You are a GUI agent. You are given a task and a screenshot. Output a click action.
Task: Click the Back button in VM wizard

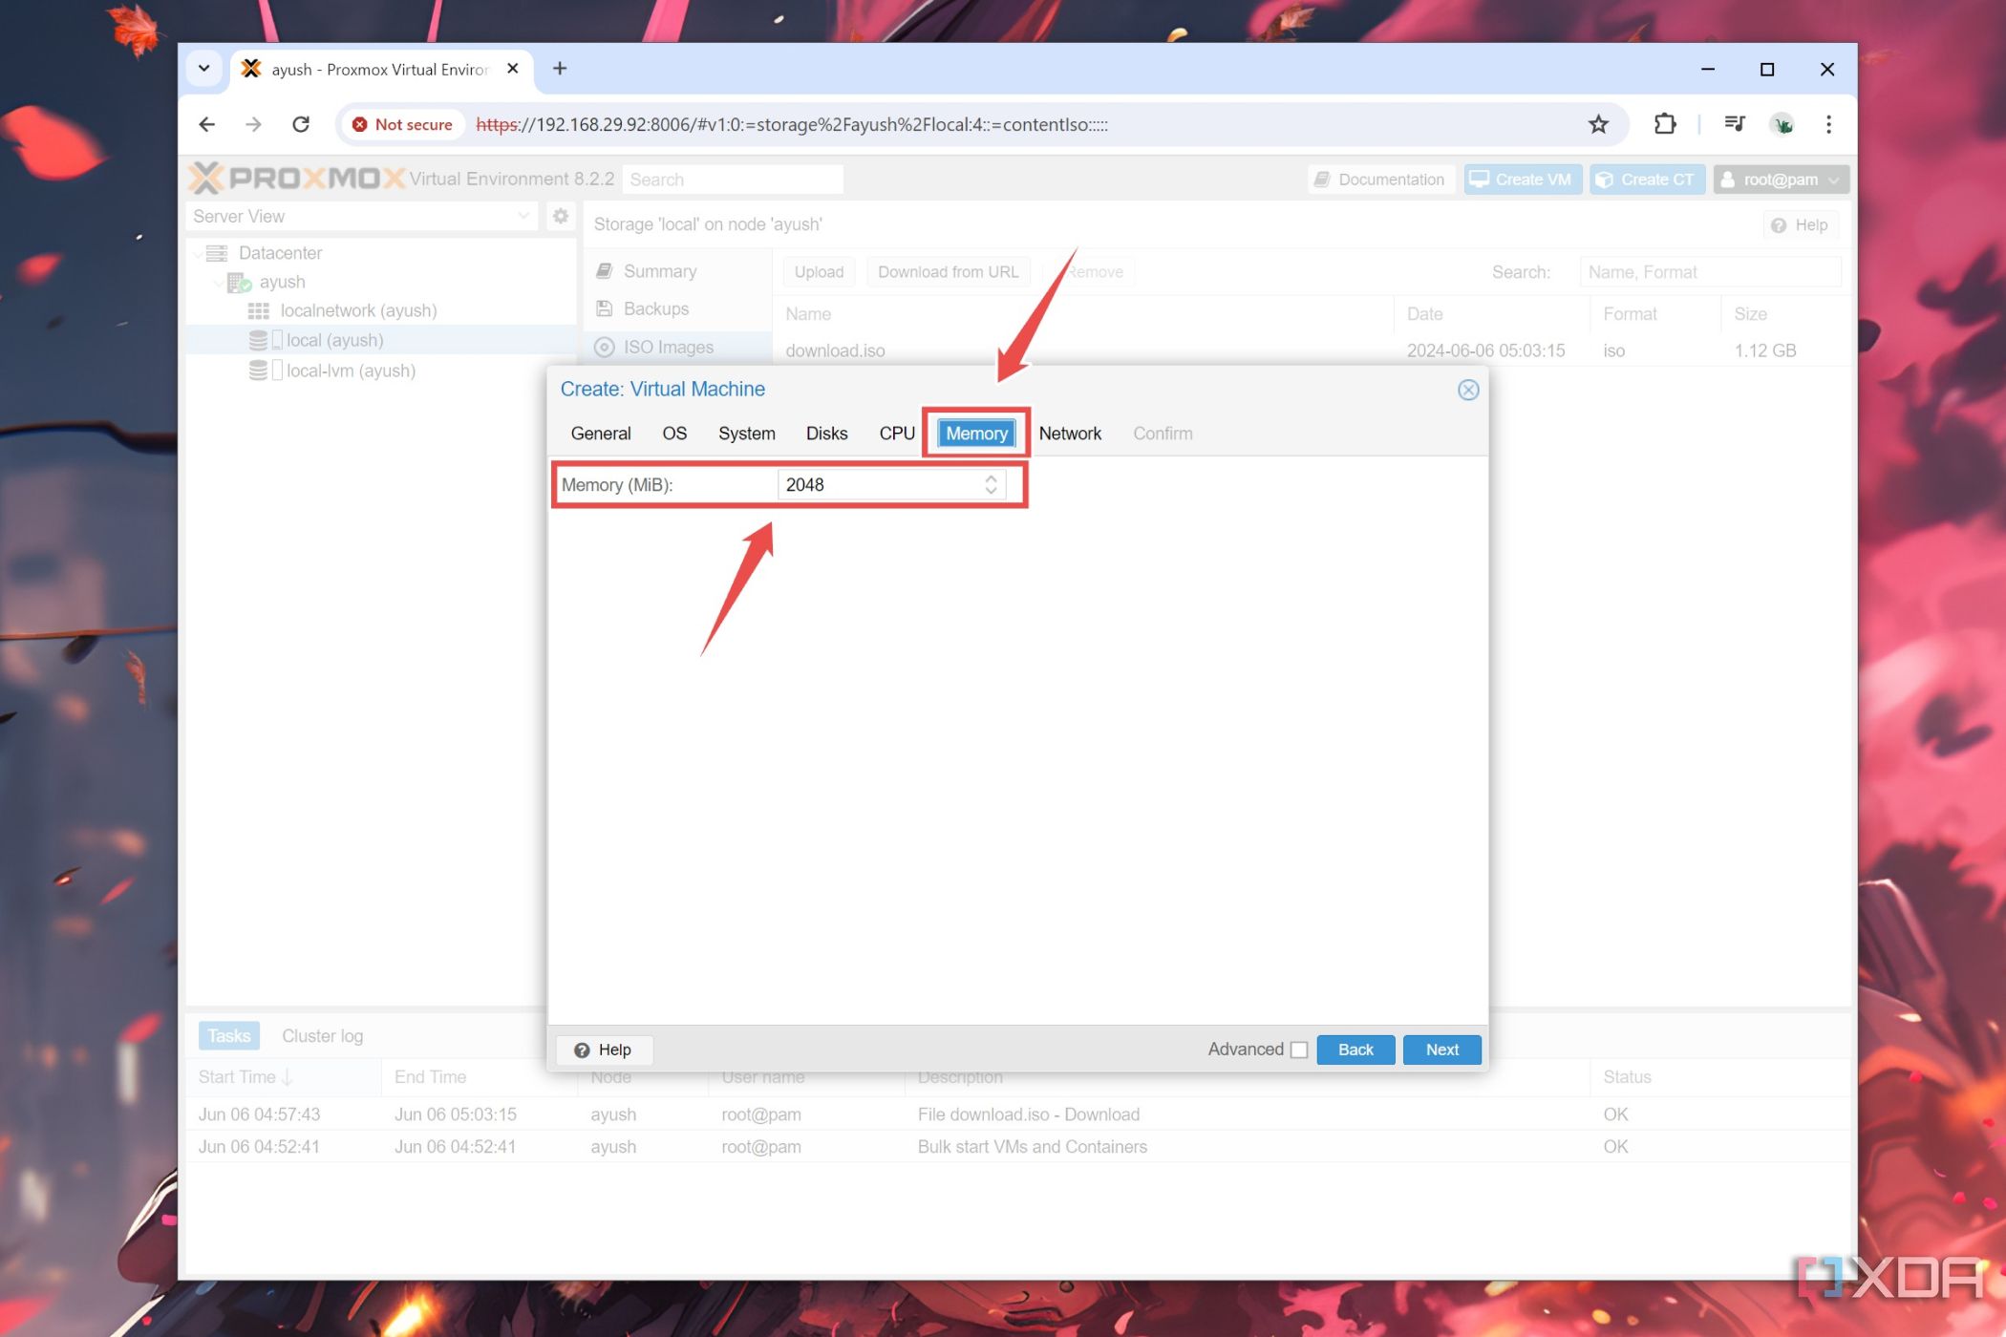(1354, 1049)
